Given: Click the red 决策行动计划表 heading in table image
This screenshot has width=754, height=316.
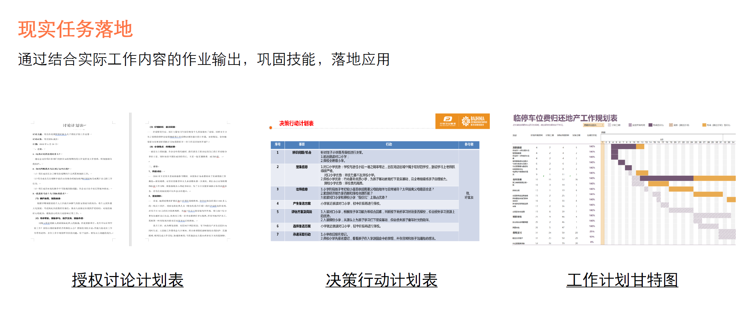Looking at the screenshot, I should [296, 123].
